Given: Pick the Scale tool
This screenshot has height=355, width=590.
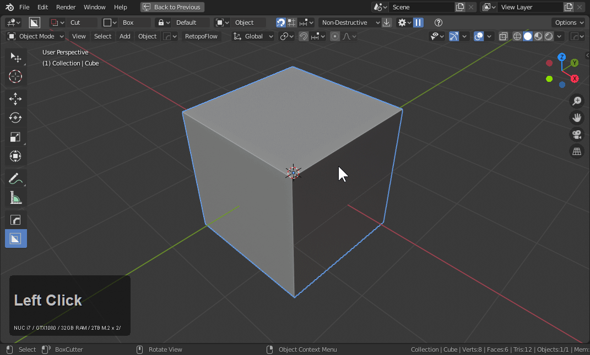Looking at the screenshot, I should [x=15, y=137].
